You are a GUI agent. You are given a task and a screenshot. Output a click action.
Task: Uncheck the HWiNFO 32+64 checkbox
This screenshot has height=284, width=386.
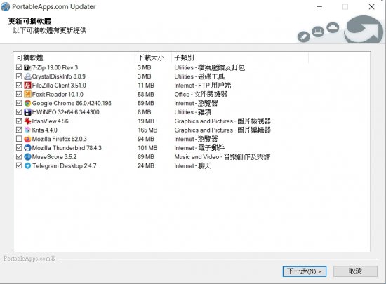(19, 112)
